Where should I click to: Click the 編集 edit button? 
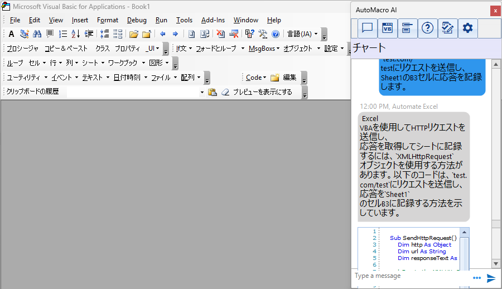(x=289, y=78)
